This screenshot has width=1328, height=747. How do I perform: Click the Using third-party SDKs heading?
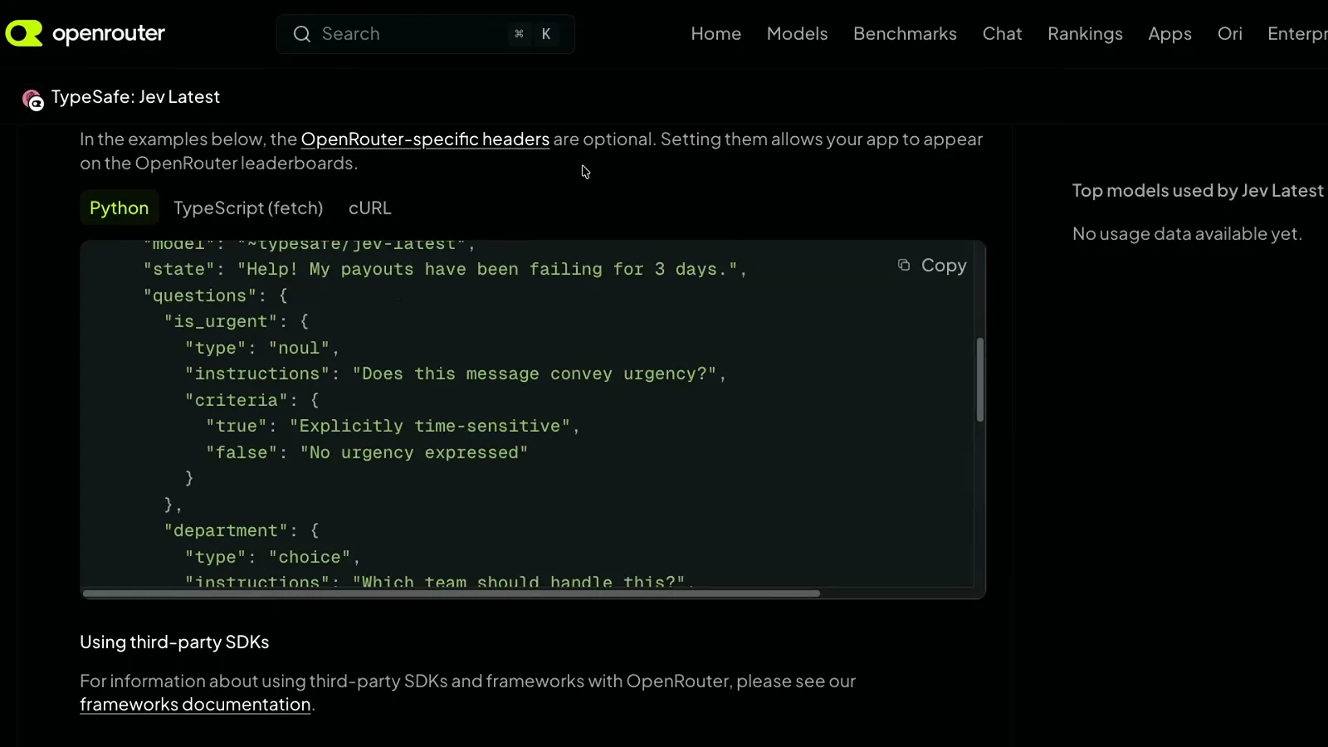coord(174,642)
